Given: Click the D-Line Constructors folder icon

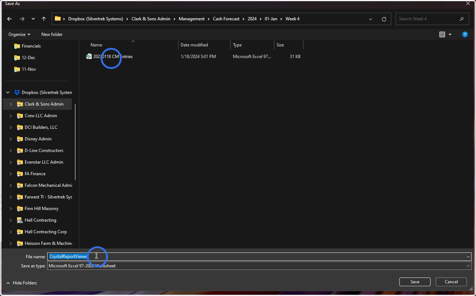Looking at the screenshot, I should click(x=20, y=151).
